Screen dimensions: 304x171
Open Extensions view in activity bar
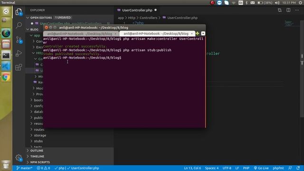point(19,67)
